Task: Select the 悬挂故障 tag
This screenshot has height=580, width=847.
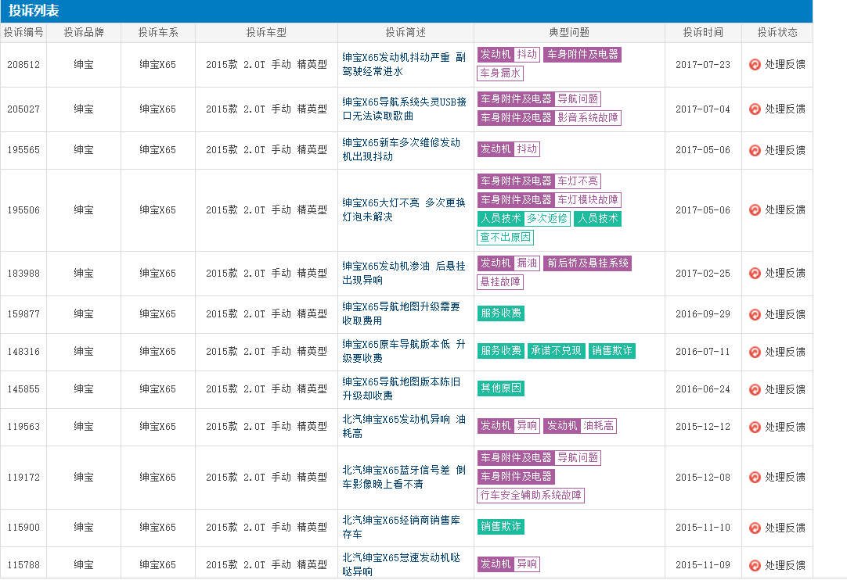Action: [500, 281]
